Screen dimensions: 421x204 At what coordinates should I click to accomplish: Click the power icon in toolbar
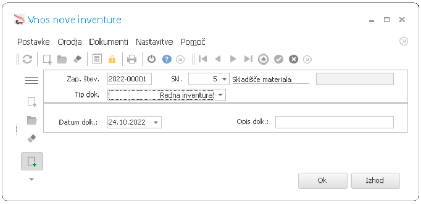[x=152, y=59]
